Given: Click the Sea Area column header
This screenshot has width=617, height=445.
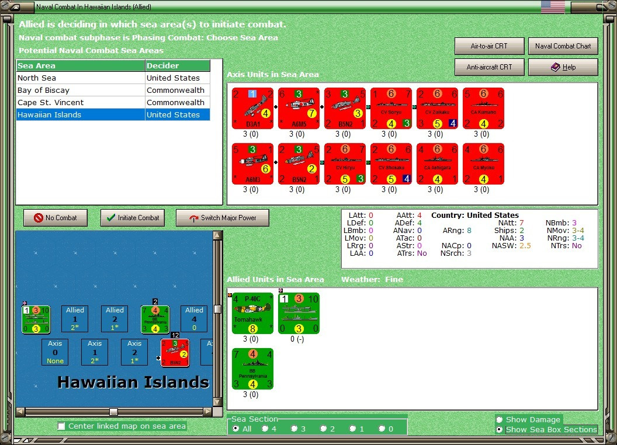Looking at the screenshot, I should coord(81,66).
